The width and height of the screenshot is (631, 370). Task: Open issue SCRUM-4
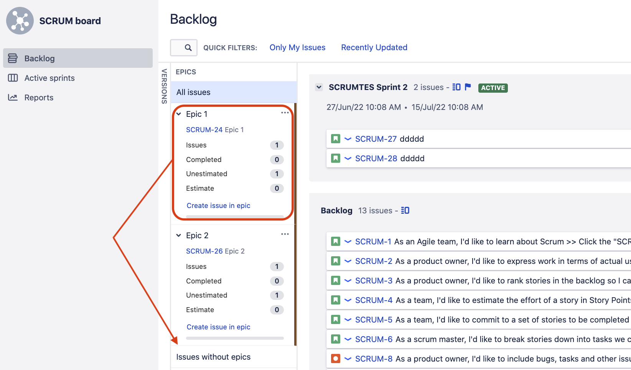[374, 300]
